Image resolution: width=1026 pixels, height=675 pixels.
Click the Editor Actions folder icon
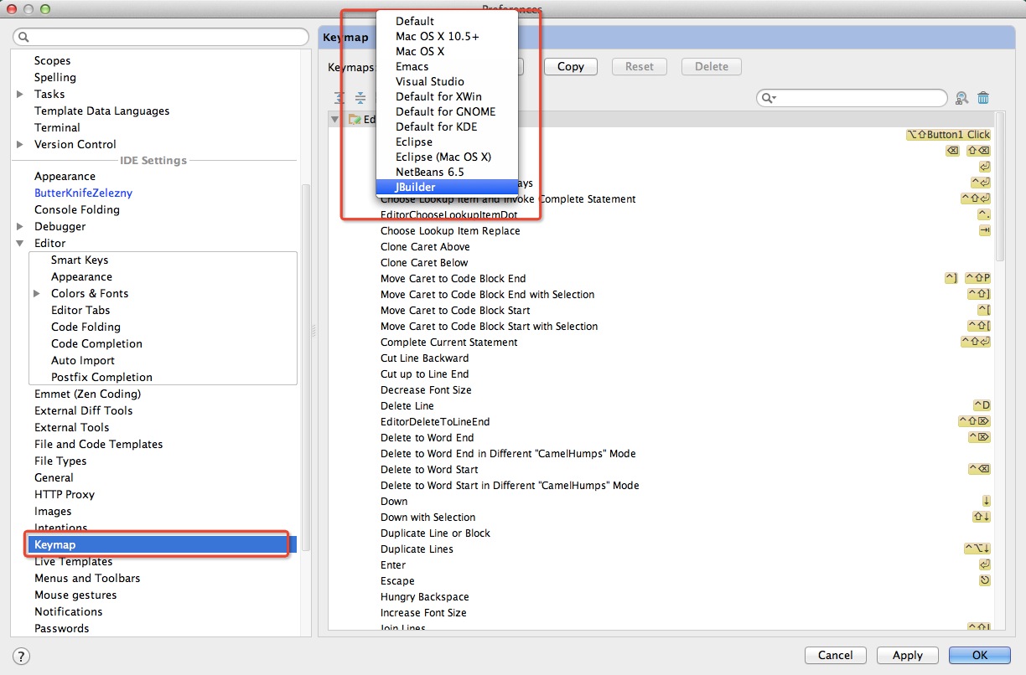(x=354, y=120)
